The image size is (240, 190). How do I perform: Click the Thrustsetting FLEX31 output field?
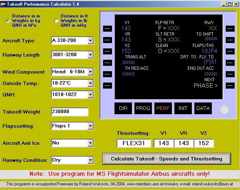click(x=134, y=143)
